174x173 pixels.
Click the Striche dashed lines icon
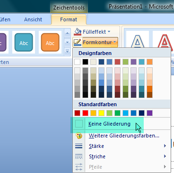tap(79, 156)
